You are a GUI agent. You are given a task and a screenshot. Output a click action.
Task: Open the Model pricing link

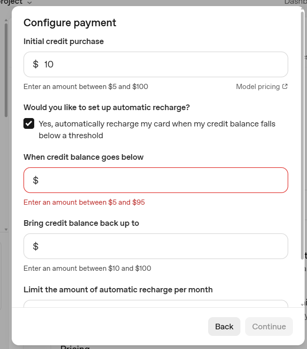coord(258,87)
